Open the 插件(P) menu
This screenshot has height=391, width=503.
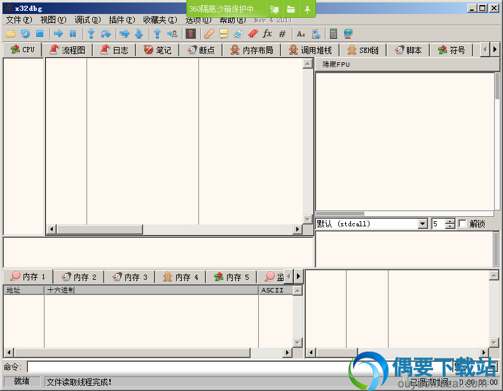point(122,20)
